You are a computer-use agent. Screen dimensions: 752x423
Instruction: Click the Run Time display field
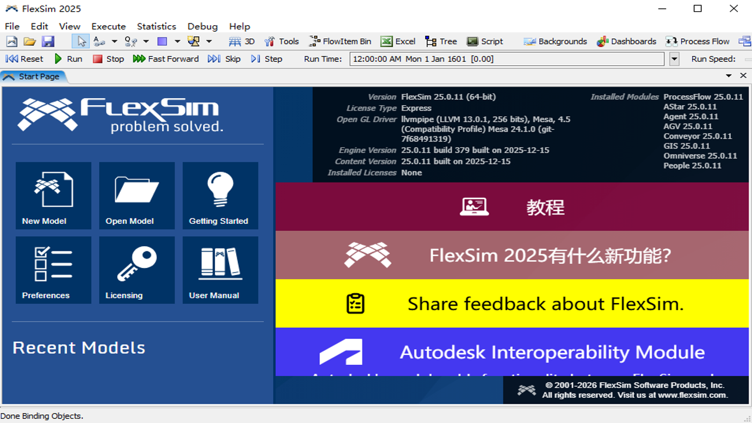(507, 59)
